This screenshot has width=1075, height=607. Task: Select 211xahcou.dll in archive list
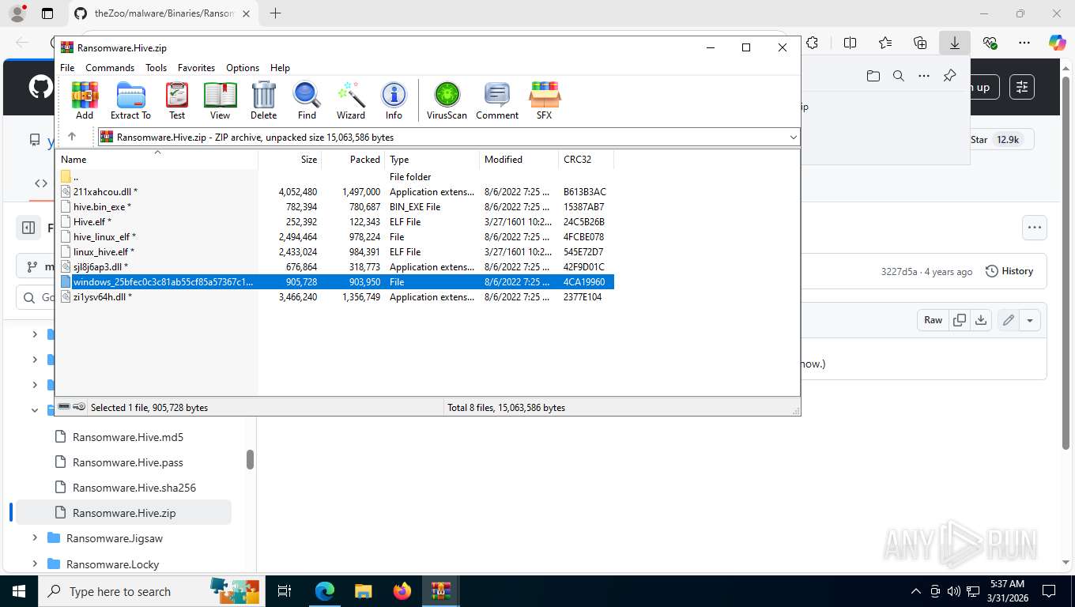(x=334, y=192)
